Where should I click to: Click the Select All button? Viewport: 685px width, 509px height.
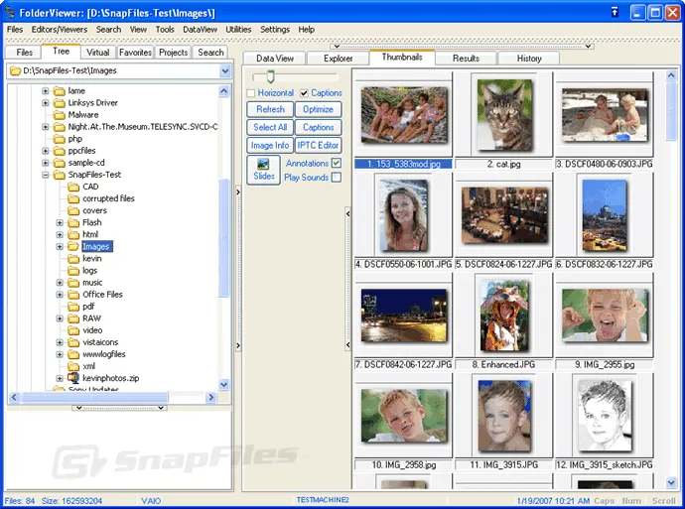pos(270,127)
